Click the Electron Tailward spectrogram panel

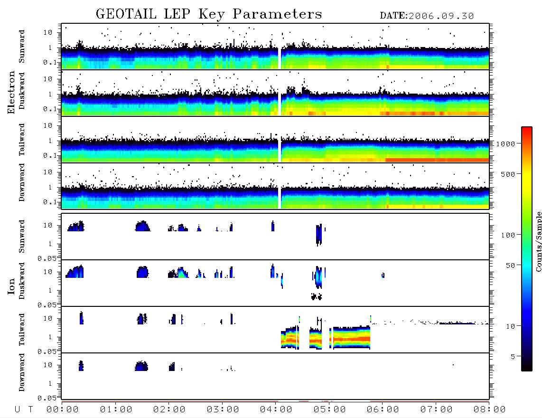coord(275,140)
